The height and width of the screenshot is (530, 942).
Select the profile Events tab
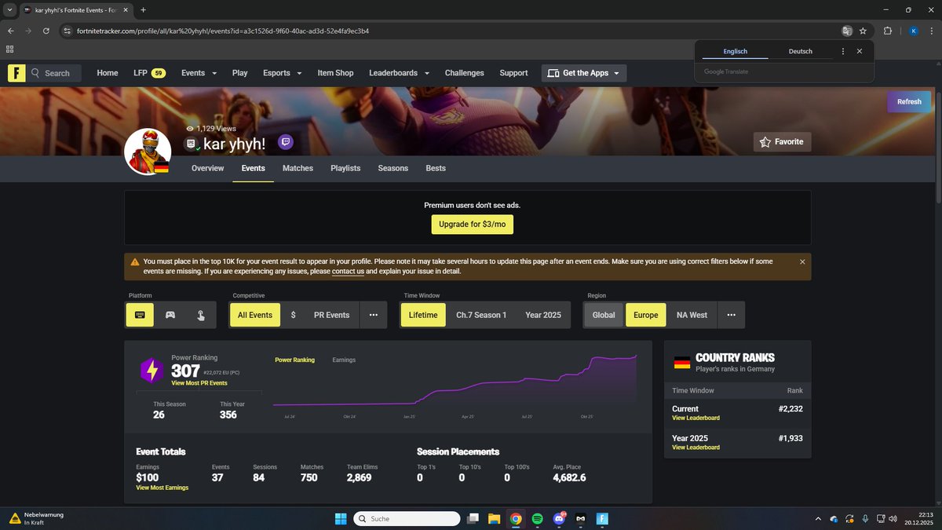tap(253, 168)
